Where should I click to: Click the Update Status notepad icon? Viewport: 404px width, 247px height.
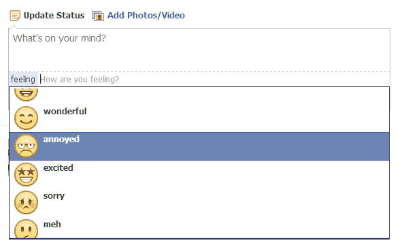(x=15, y=16)
